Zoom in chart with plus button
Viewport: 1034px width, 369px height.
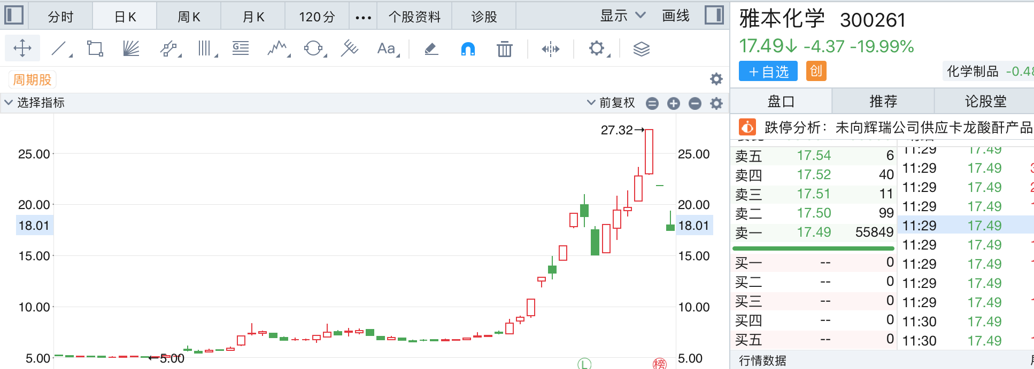(x=674, y=103)
